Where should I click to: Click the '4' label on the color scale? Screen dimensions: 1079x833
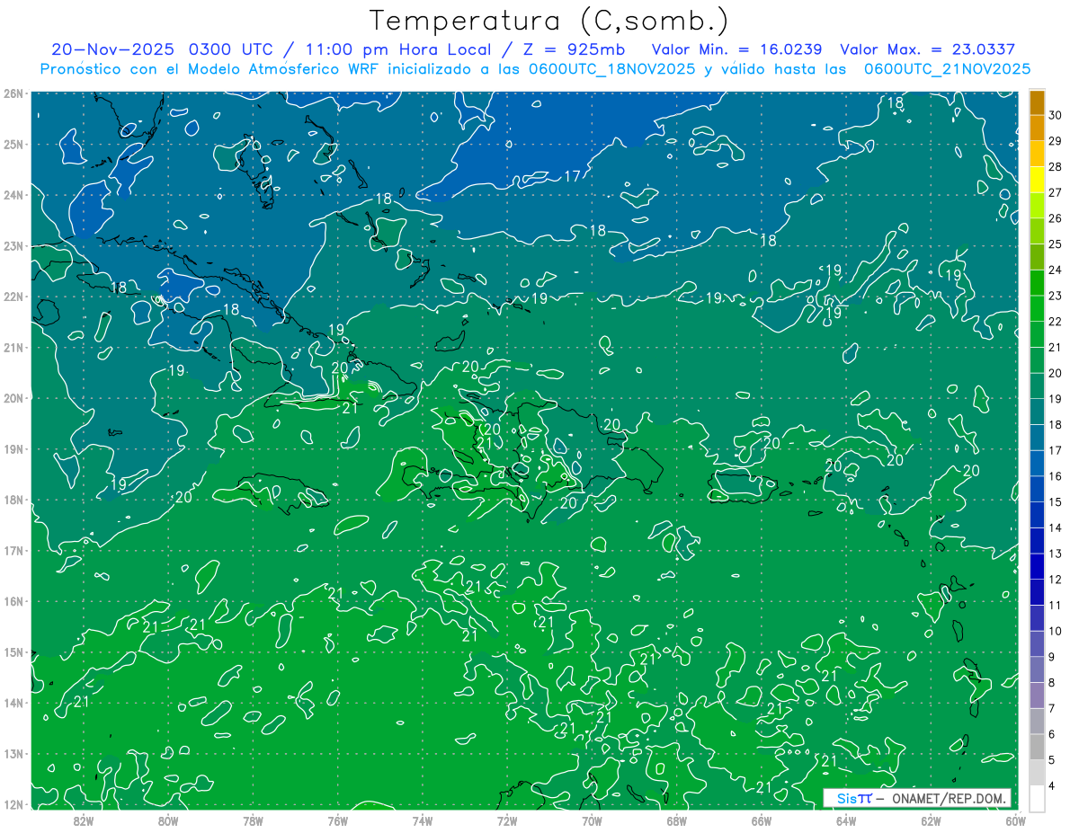[1051, 785]
